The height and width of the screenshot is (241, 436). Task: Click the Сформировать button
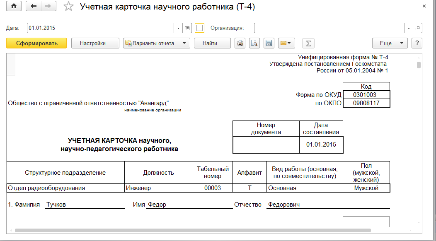[x=36, y=43]
